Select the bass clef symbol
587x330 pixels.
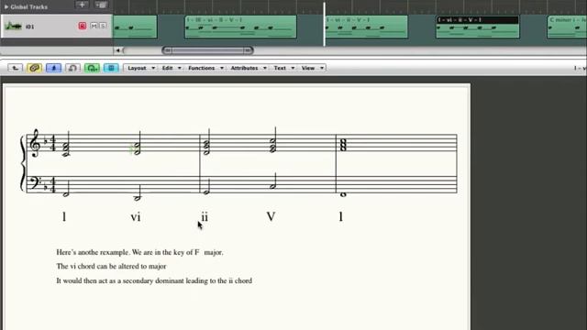pyautogui.click(x=35, y=182)
